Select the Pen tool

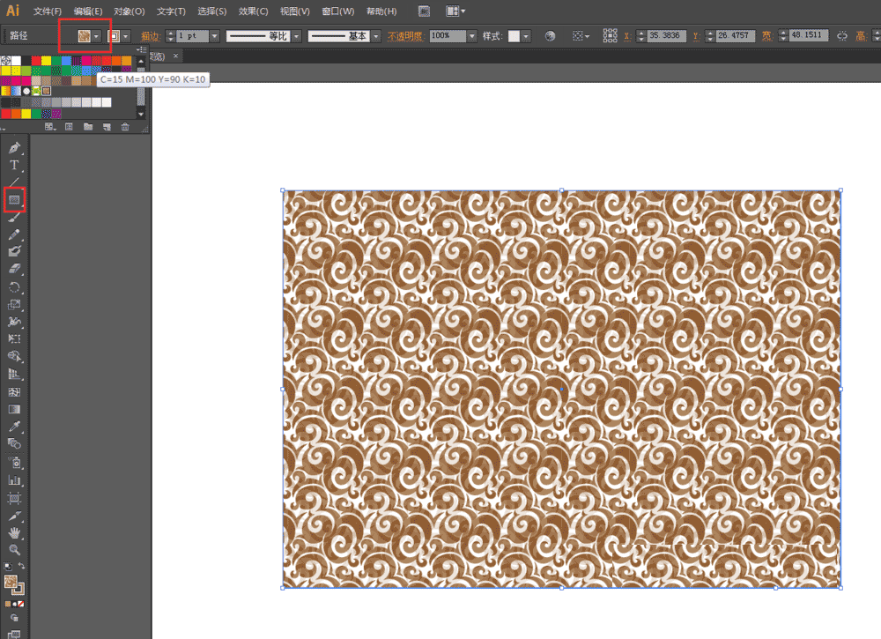pyautogui.click(x=14, y=147)
